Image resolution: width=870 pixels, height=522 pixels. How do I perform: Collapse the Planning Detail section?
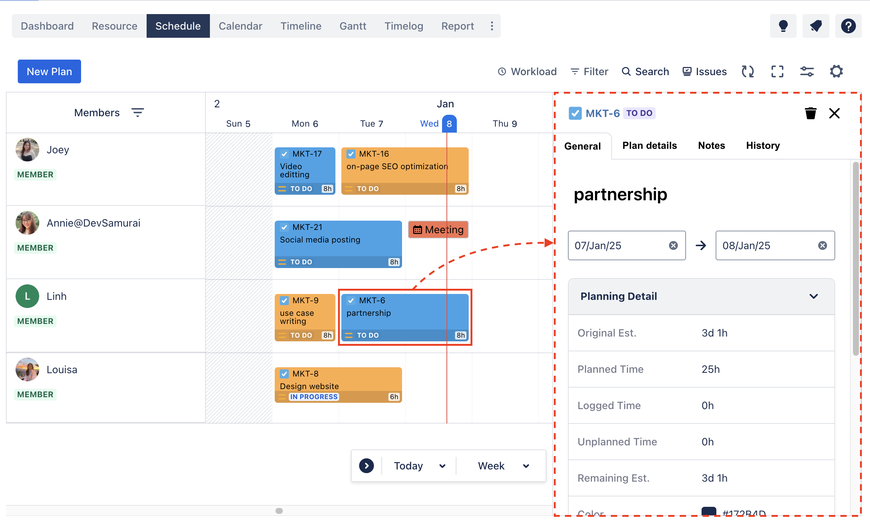point(813,296)
